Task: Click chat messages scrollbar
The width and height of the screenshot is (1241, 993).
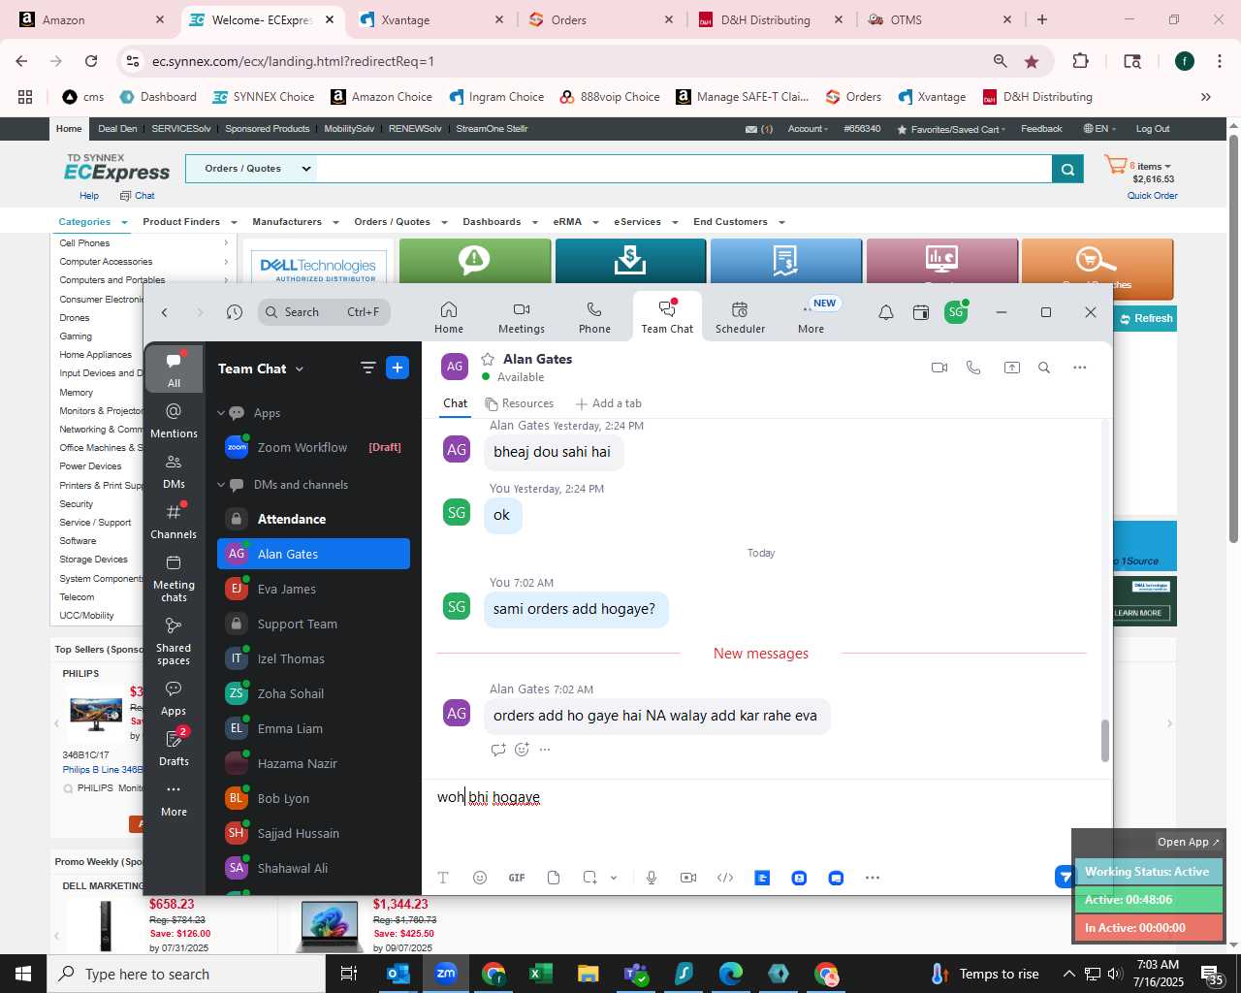Action: [x=1104, y=741]
